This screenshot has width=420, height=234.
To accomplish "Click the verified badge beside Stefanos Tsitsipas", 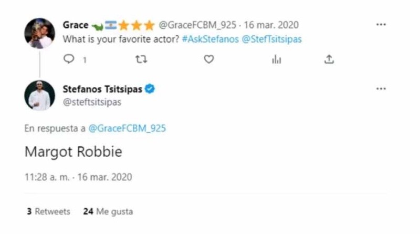I will (150, 89).
